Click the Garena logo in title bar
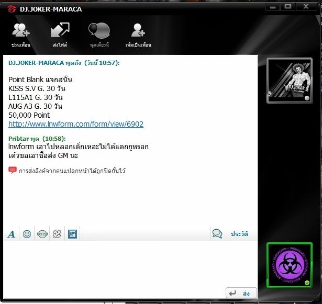The height and width of the screenshot is (304, 322). [x=12, y=9]
